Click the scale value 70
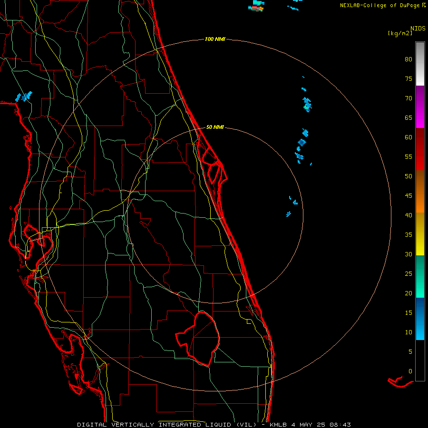 (x=409, y=98)
